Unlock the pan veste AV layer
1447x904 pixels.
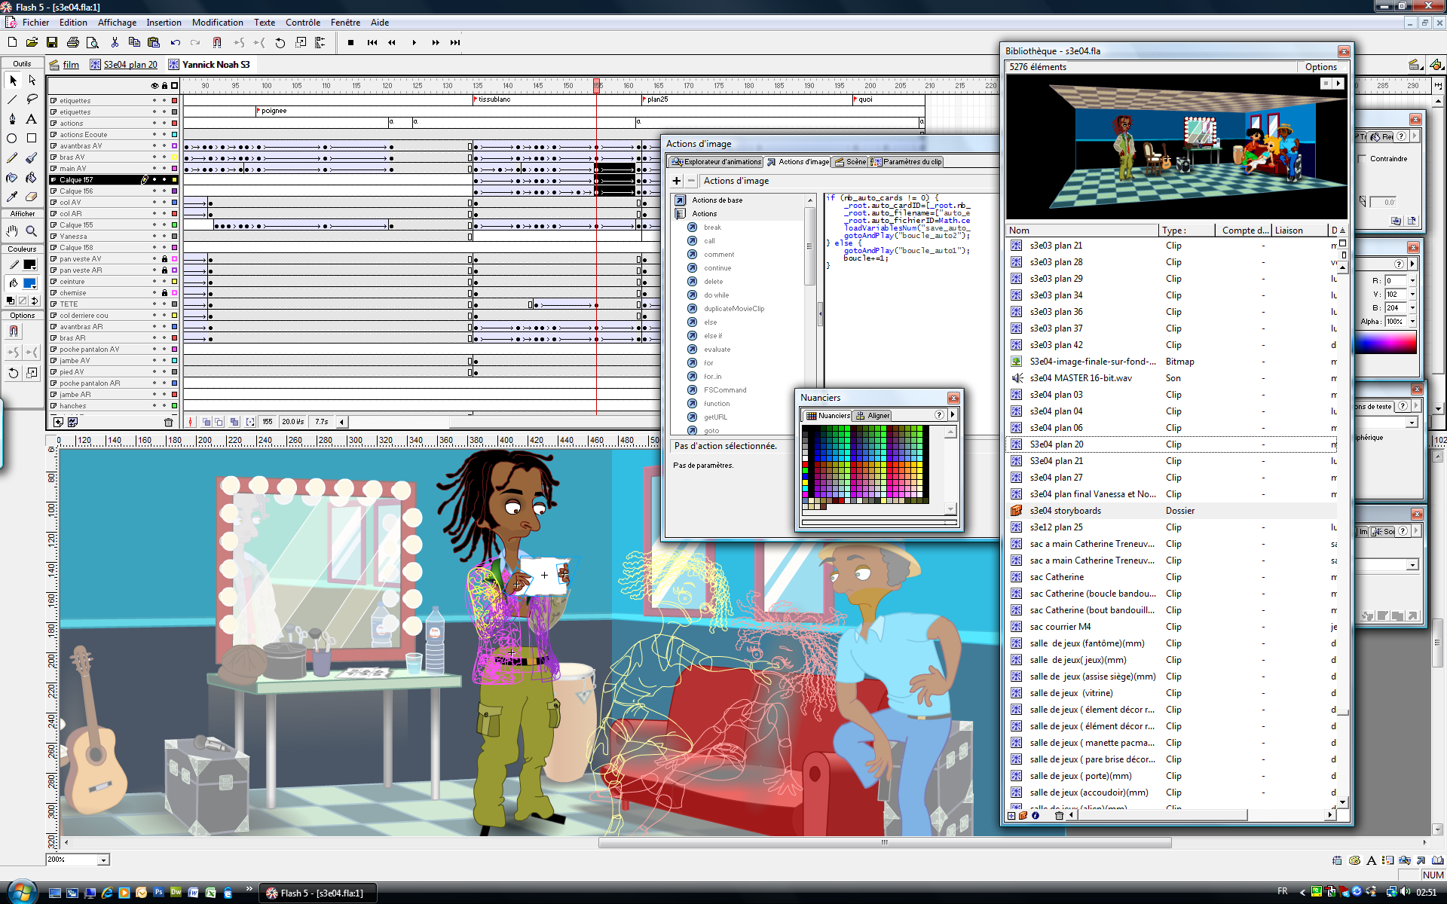pos(164,259)
